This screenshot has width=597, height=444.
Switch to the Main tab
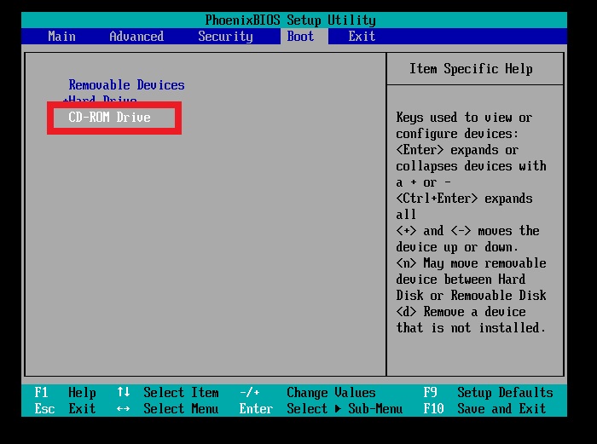[x=61, y=37]
